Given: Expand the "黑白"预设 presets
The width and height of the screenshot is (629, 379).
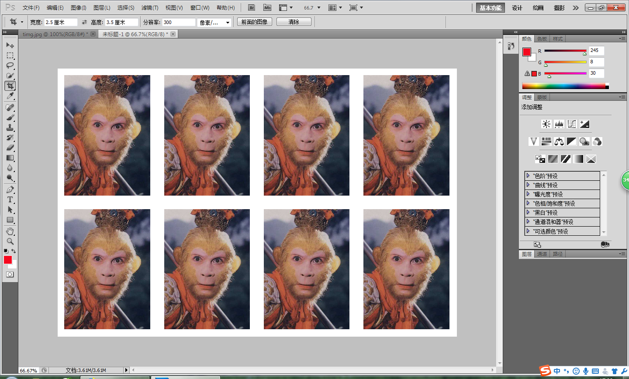Looking at the screenshot, I should pyautogui.click(x=528, y=213).
